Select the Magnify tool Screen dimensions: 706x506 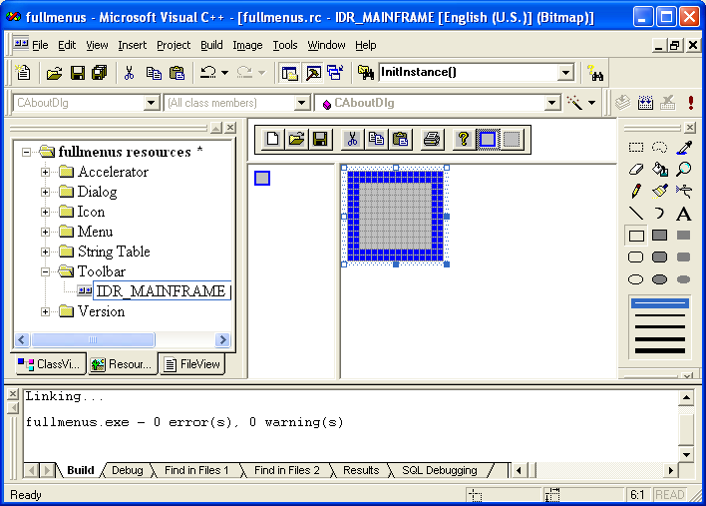pyautogui.click(x=683, y=169)
